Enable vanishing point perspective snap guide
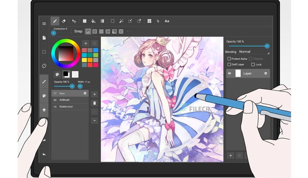308x178 pixels. coord(108,31)
